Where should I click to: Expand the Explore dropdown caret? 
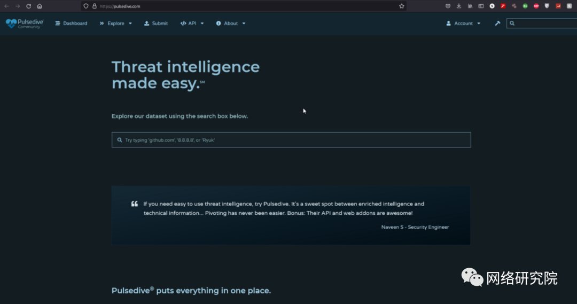point(130,24)
